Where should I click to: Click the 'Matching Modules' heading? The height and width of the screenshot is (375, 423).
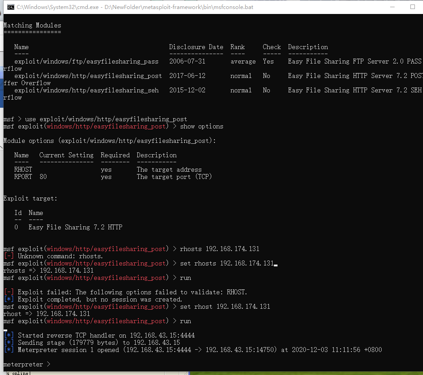pyautogui.click(x=32, y=25)
